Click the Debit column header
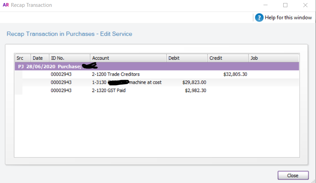316x183 pixels. [x=187, y=58]
